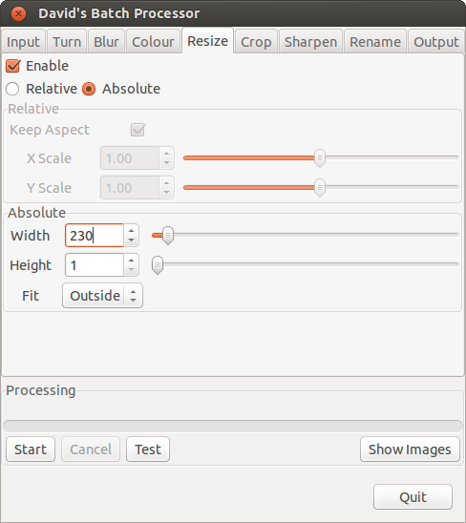Switch to the Crop tab
The width and height of the screenshot is (466, 523).
(x=256, y=42)
